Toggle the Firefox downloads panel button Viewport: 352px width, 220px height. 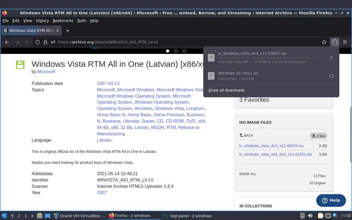point(335,42)
